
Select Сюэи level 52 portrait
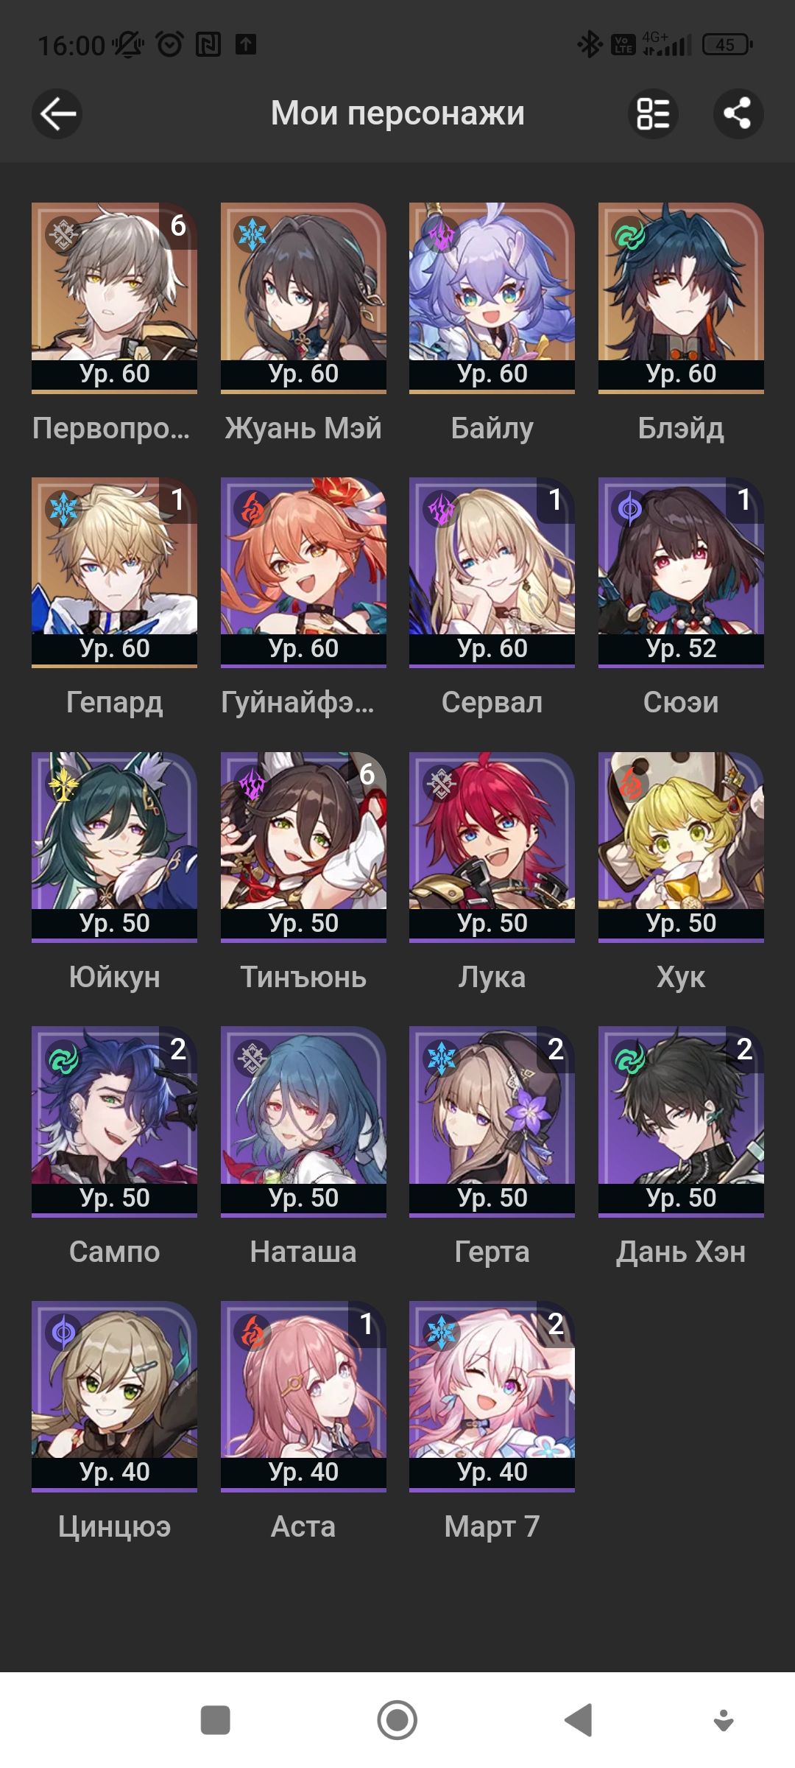pos(681,572)
